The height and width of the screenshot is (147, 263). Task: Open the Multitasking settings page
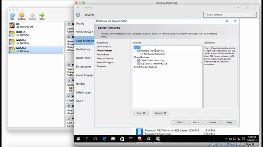(83, 49)
